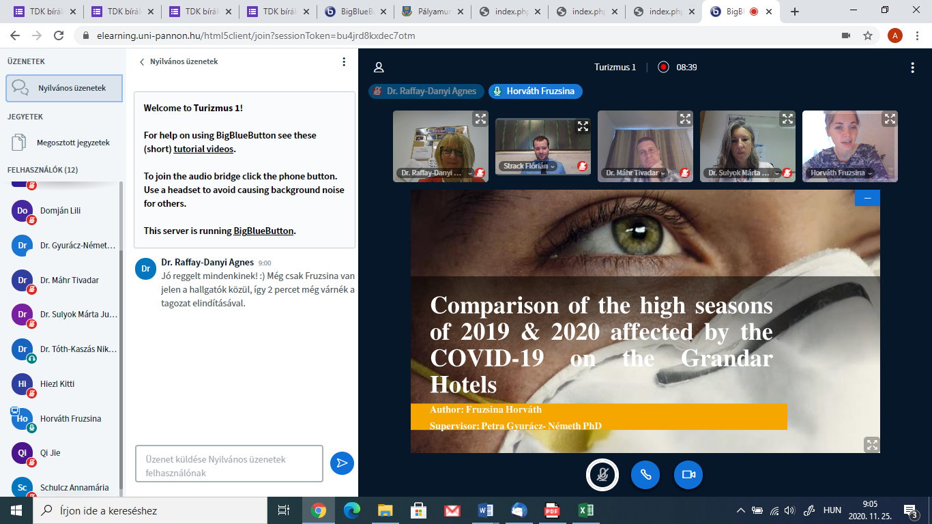Toggle the user list with the person icon
The width and height of the screenshot is (932, 524).
pos(379,67)
